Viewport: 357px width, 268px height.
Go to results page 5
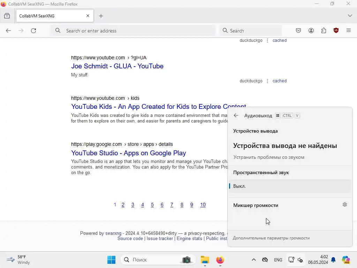coord(152,204)
